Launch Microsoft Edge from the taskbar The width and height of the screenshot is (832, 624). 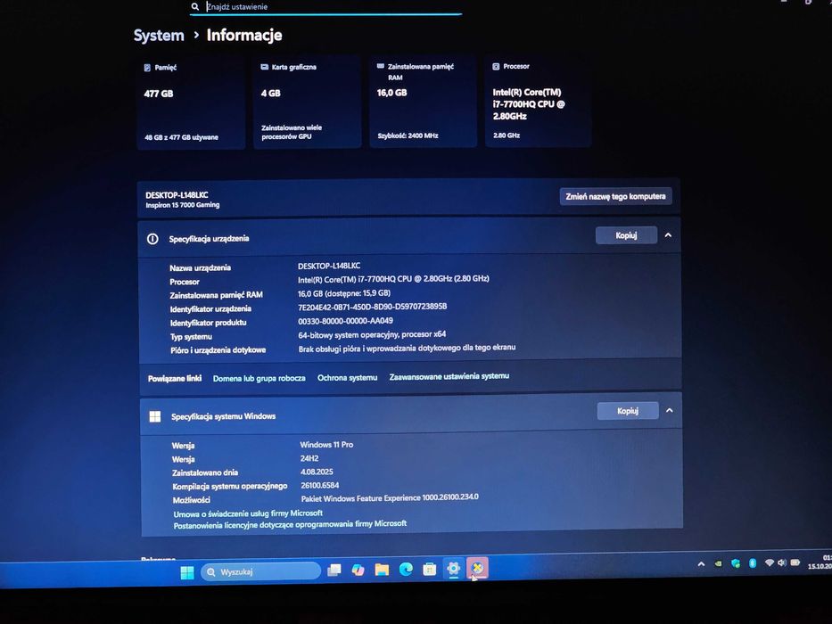pyautogui.click(x=406, y=570)
